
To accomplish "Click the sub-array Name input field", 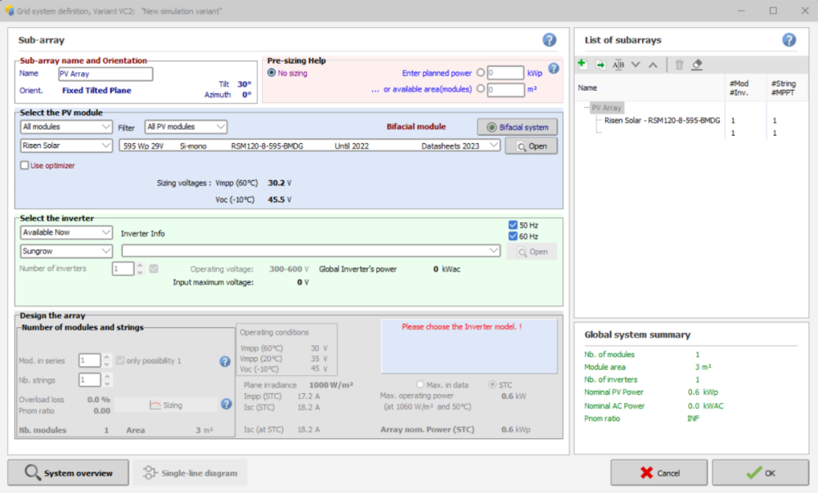I will pos(106,74).
